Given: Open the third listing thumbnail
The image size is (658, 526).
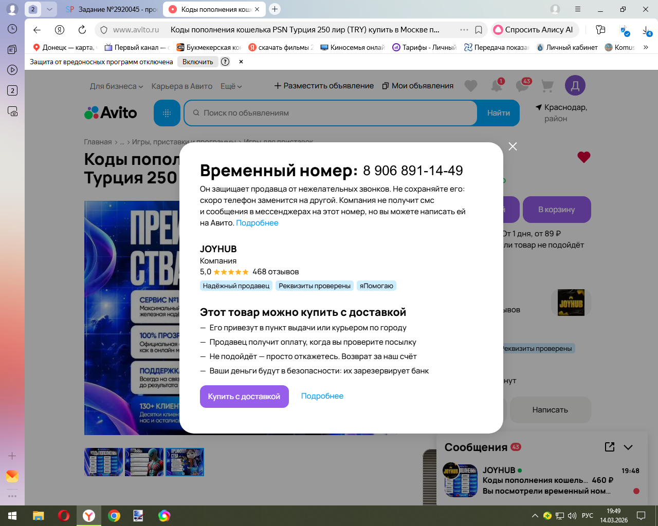Looking at the screenshot, I should [x=185, y=462].
